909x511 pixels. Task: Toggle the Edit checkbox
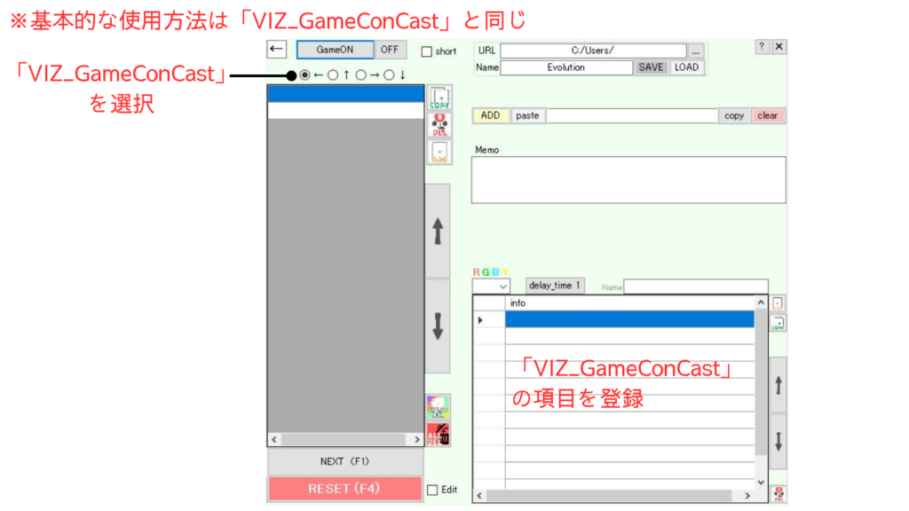click(x=432, y=490)
